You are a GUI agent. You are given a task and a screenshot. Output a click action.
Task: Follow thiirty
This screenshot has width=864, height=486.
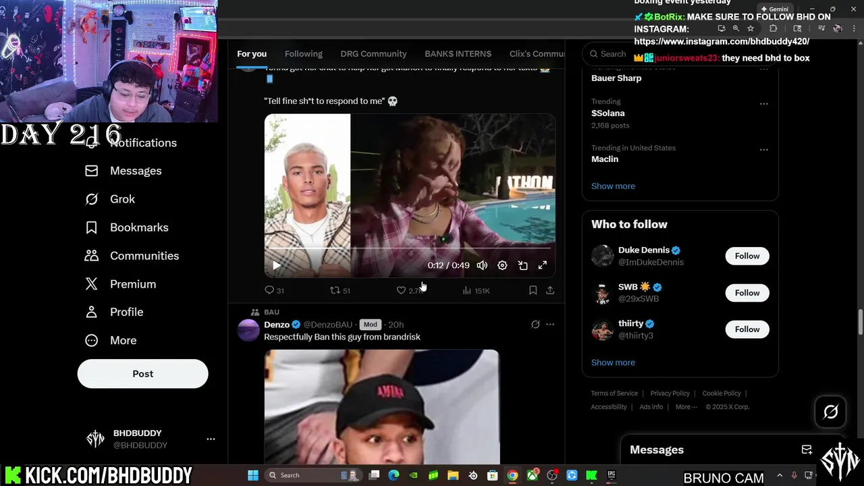(x=747, y=329)
